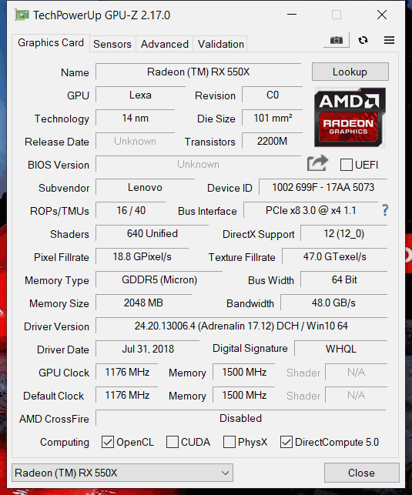The height and width of the screenshot is (495, 412).
Task: Click the Default Clock 1176 MHz field
Action: [127, 395]
